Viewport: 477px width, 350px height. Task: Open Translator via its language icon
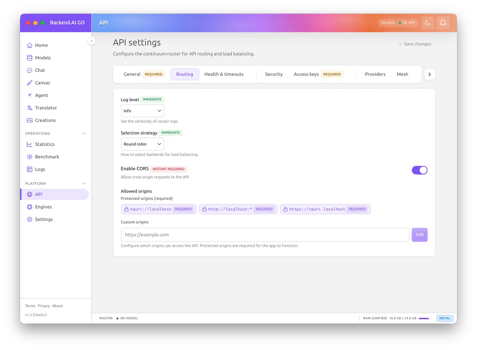pos(30,108)
